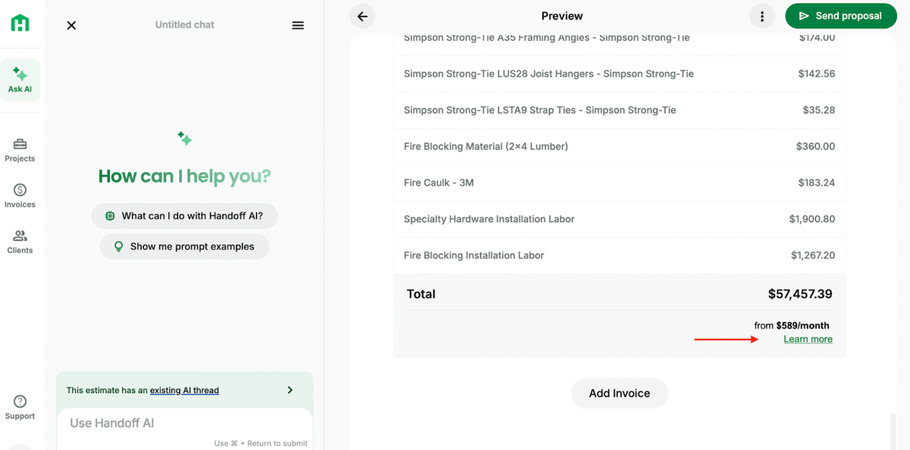Expand the existing AI thread chevron
Viewport: 910px width, 450px height.
point(290,390)
